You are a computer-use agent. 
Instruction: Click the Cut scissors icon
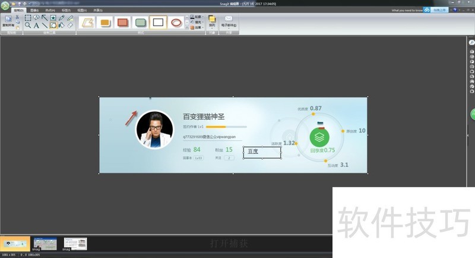(17, 17)
